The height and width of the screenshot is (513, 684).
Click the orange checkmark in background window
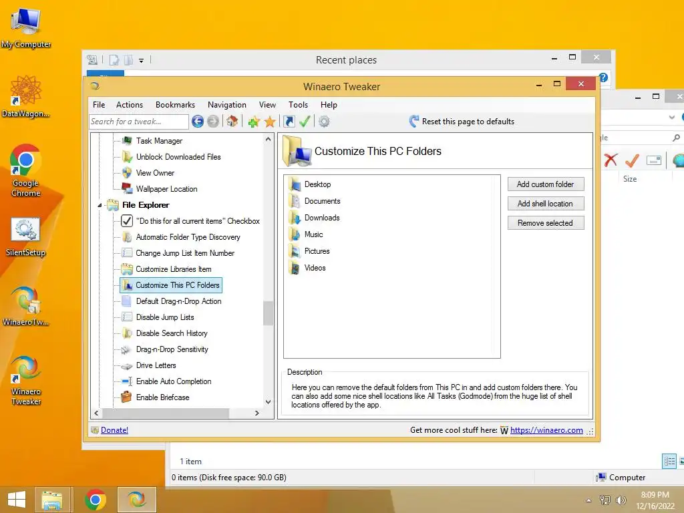point(632,160)
